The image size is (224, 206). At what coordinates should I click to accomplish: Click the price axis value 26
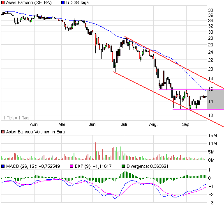coord(210,45)
